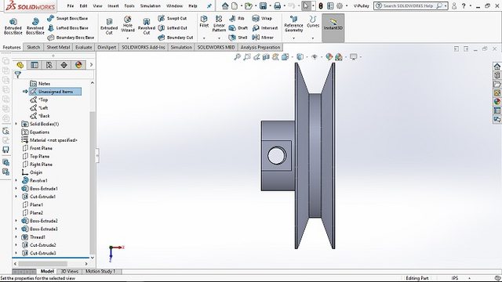Click the Lofted Cut command
This screenshot has width=502, height=282.
173,28
